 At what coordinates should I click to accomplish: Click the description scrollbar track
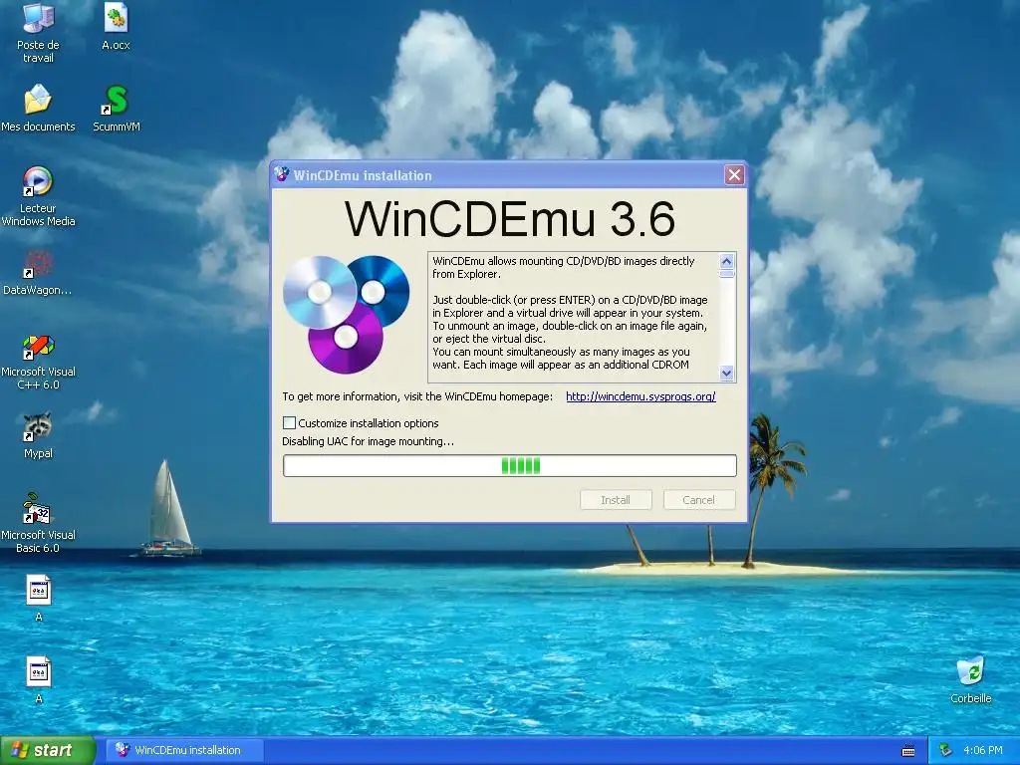pyautogui.click(x=726, y=322)
